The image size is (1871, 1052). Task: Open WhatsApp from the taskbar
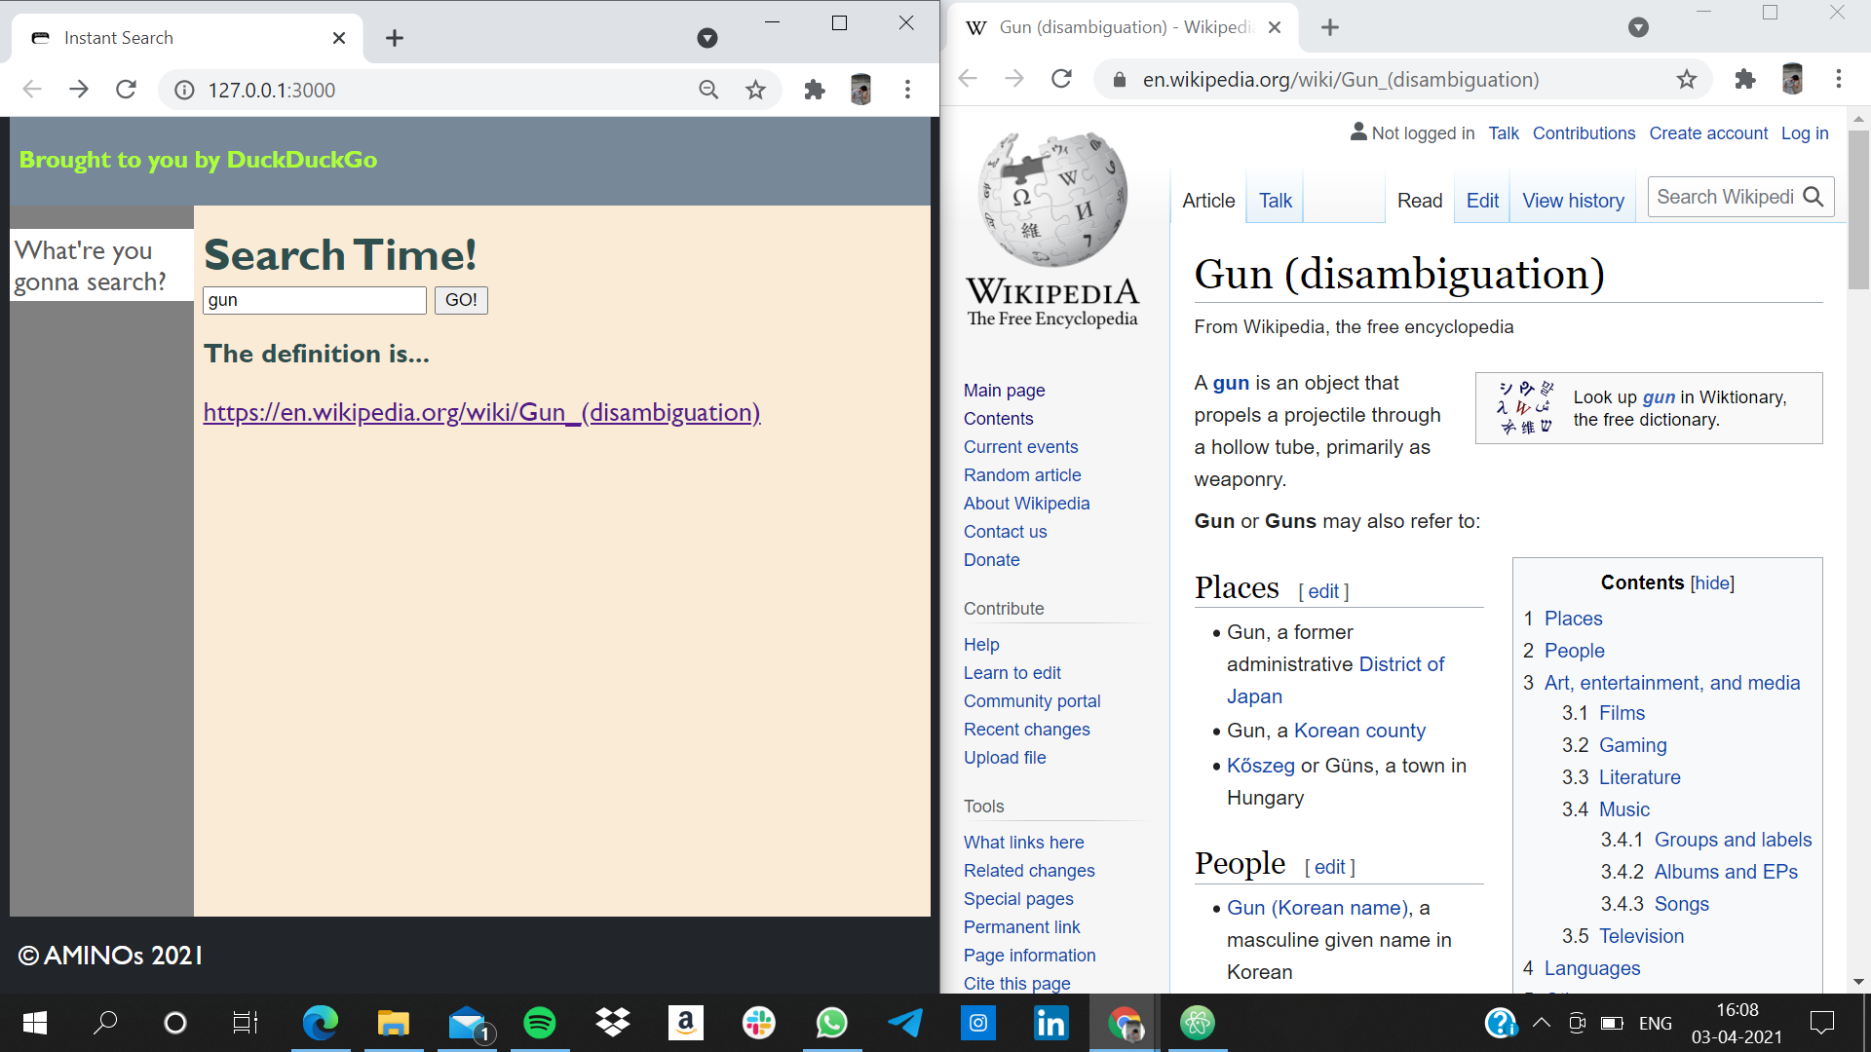(831, 1023)
